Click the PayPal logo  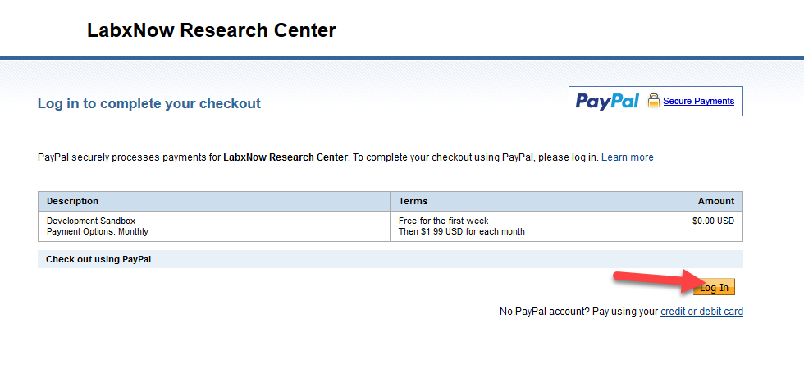pos(607,102)
